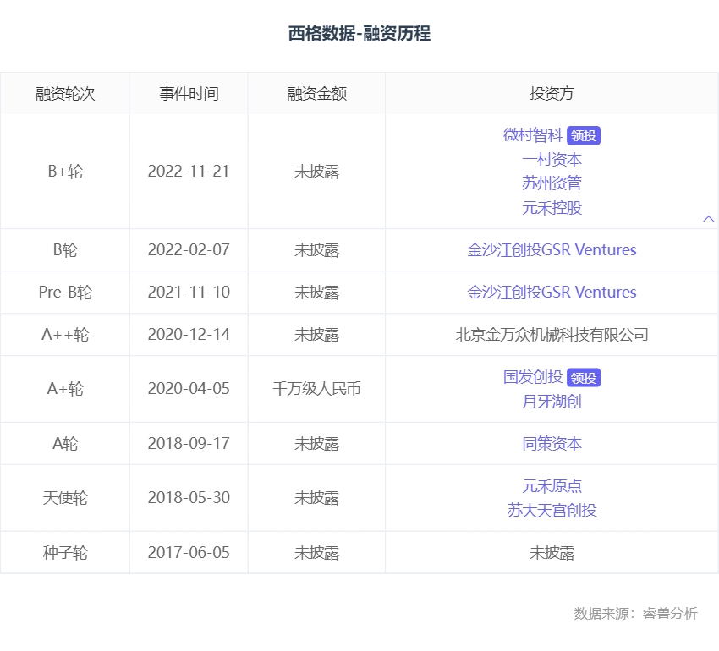Click the 数据来源：睿兽分析 footer text
Viewport: 719px width, 651px height.
click(635, 614)
